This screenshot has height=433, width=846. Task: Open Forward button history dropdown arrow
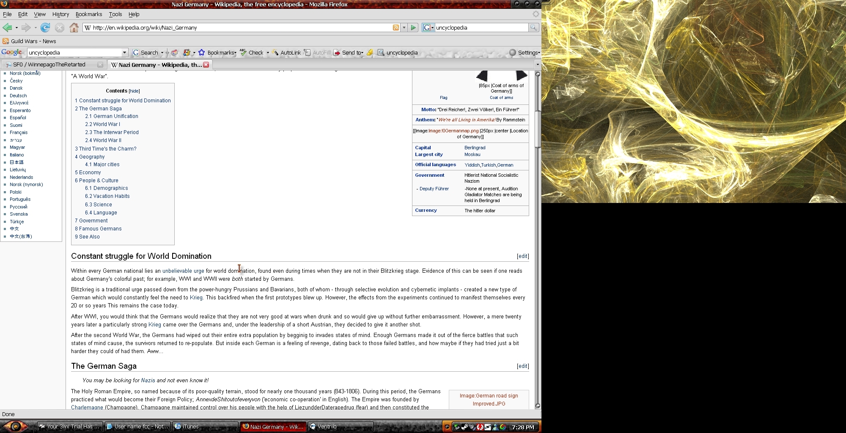coord(36,28)
